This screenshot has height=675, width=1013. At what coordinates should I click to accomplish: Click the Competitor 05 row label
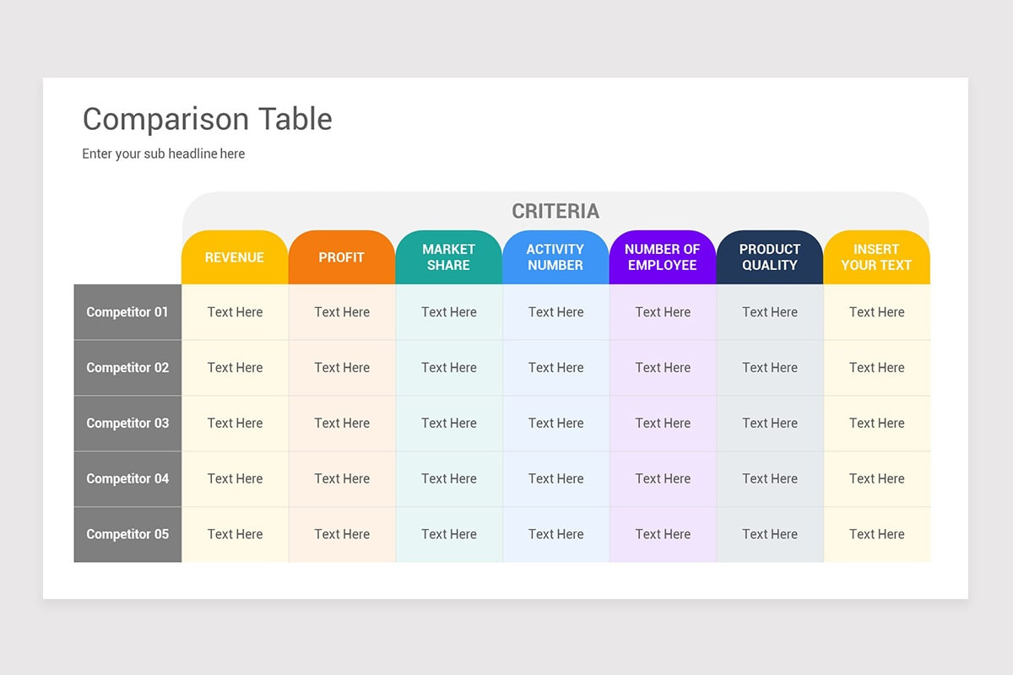pos(127,534)
